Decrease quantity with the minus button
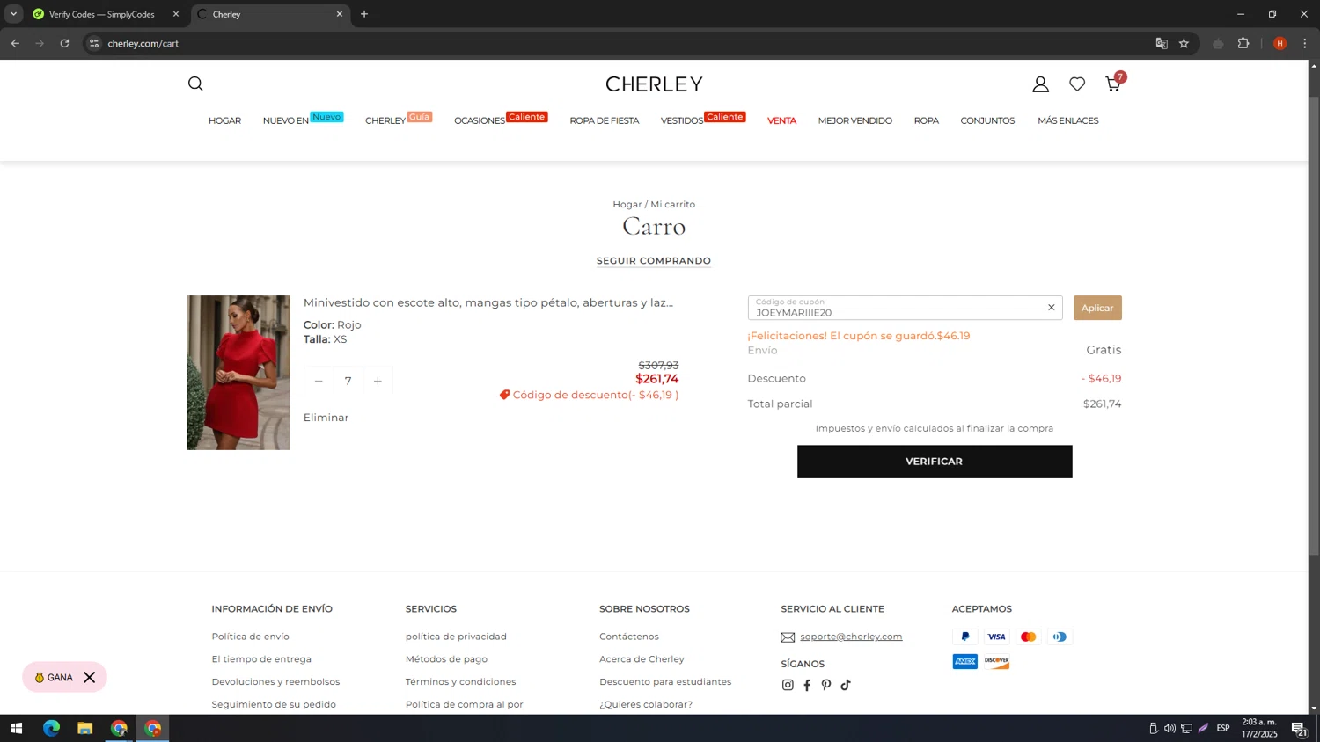 tap(319, 381)
